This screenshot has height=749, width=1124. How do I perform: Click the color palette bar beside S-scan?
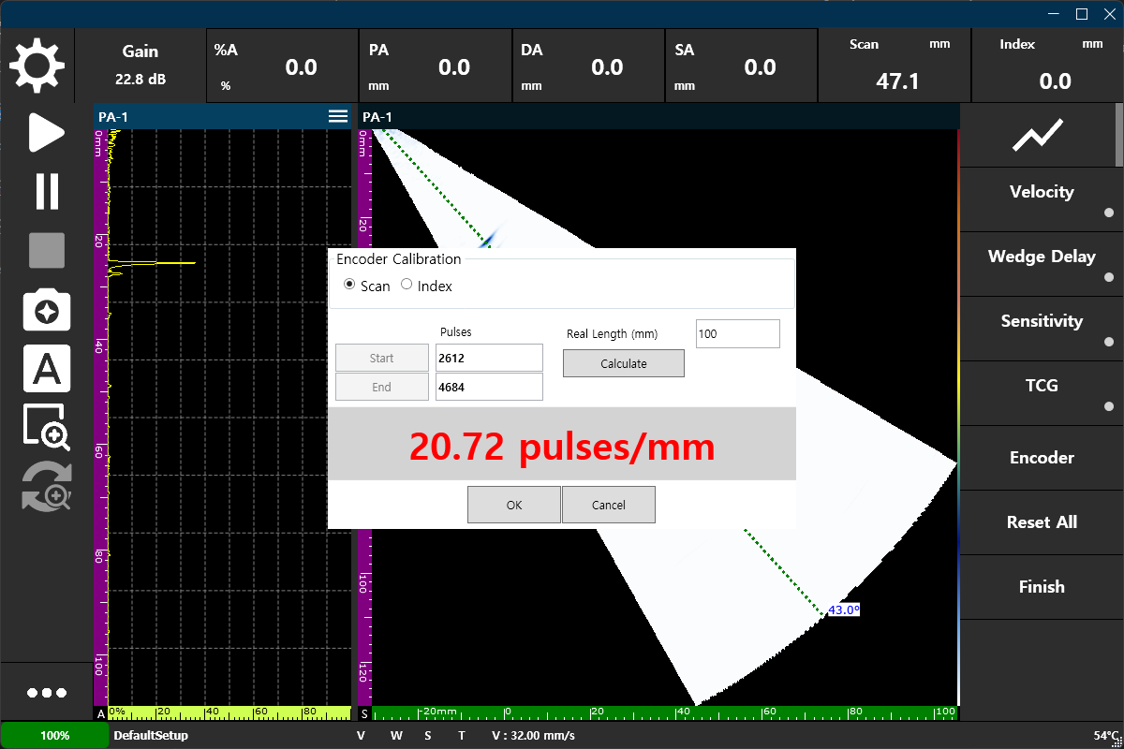pyautogui.click(x=957, y=417)
